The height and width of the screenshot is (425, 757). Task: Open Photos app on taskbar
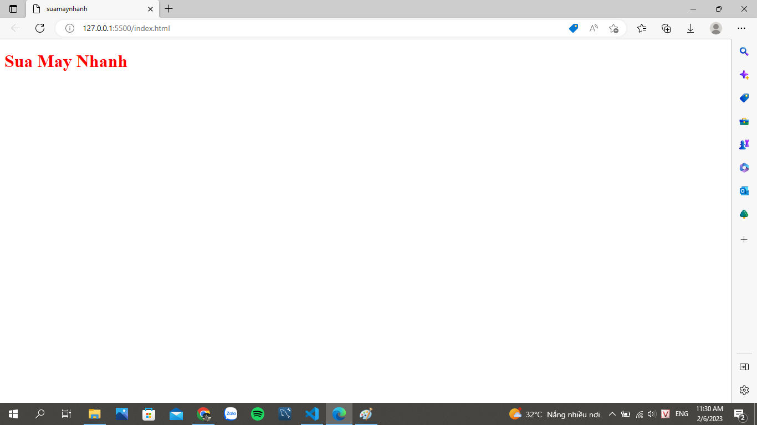click(x=122, y=414)
